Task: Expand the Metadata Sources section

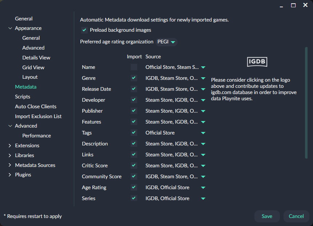Action: tap(10, 165)
